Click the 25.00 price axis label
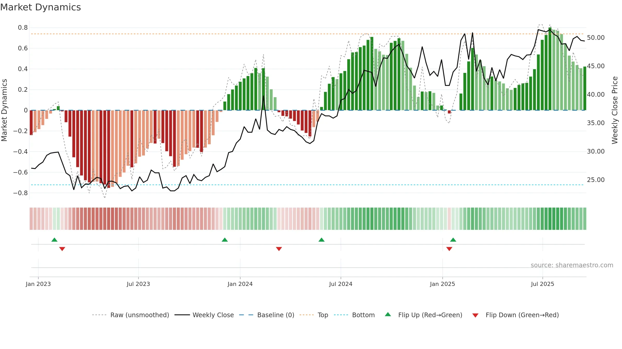The width and height of the screenshot is (622, 349). click(596, 180)
